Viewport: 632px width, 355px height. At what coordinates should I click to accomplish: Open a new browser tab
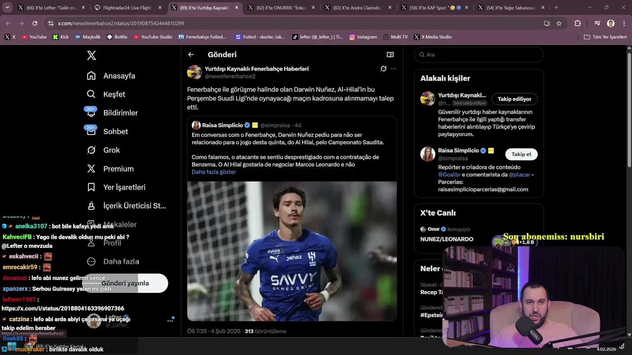point(556,7)
